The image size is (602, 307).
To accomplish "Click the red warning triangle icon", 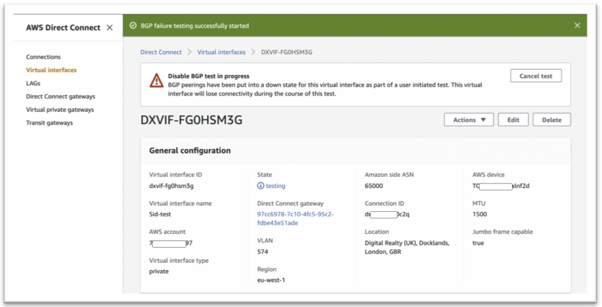I will (156, 81).
